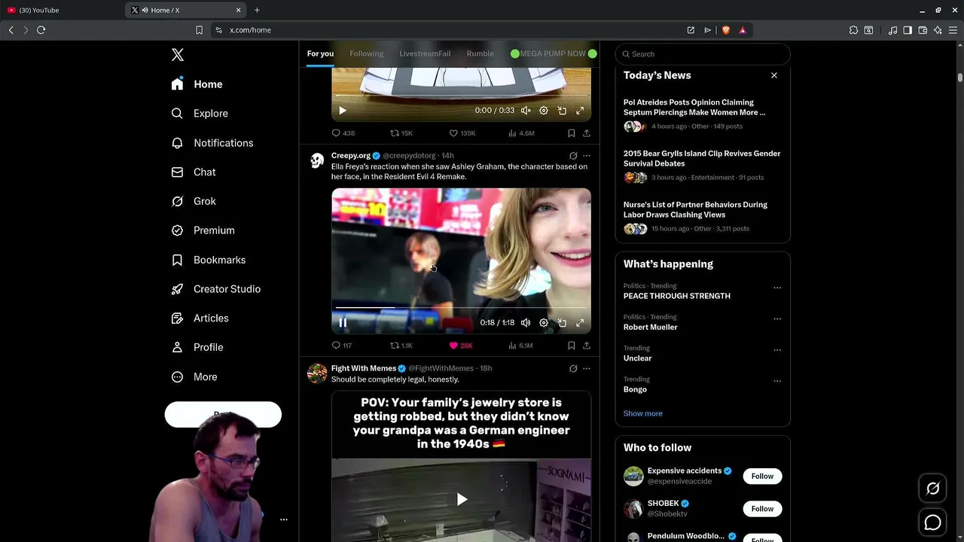Click the X logo in the sidebar
964x542 pixels.
178,55
